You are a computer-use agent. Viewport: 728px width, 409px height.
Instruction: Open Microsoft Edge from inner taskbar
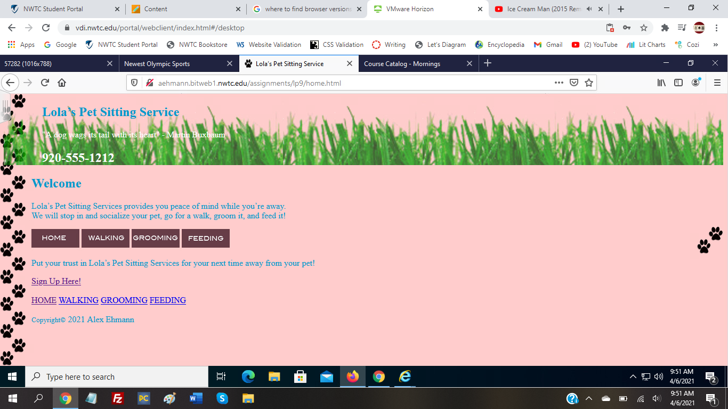tap(248, 377)
